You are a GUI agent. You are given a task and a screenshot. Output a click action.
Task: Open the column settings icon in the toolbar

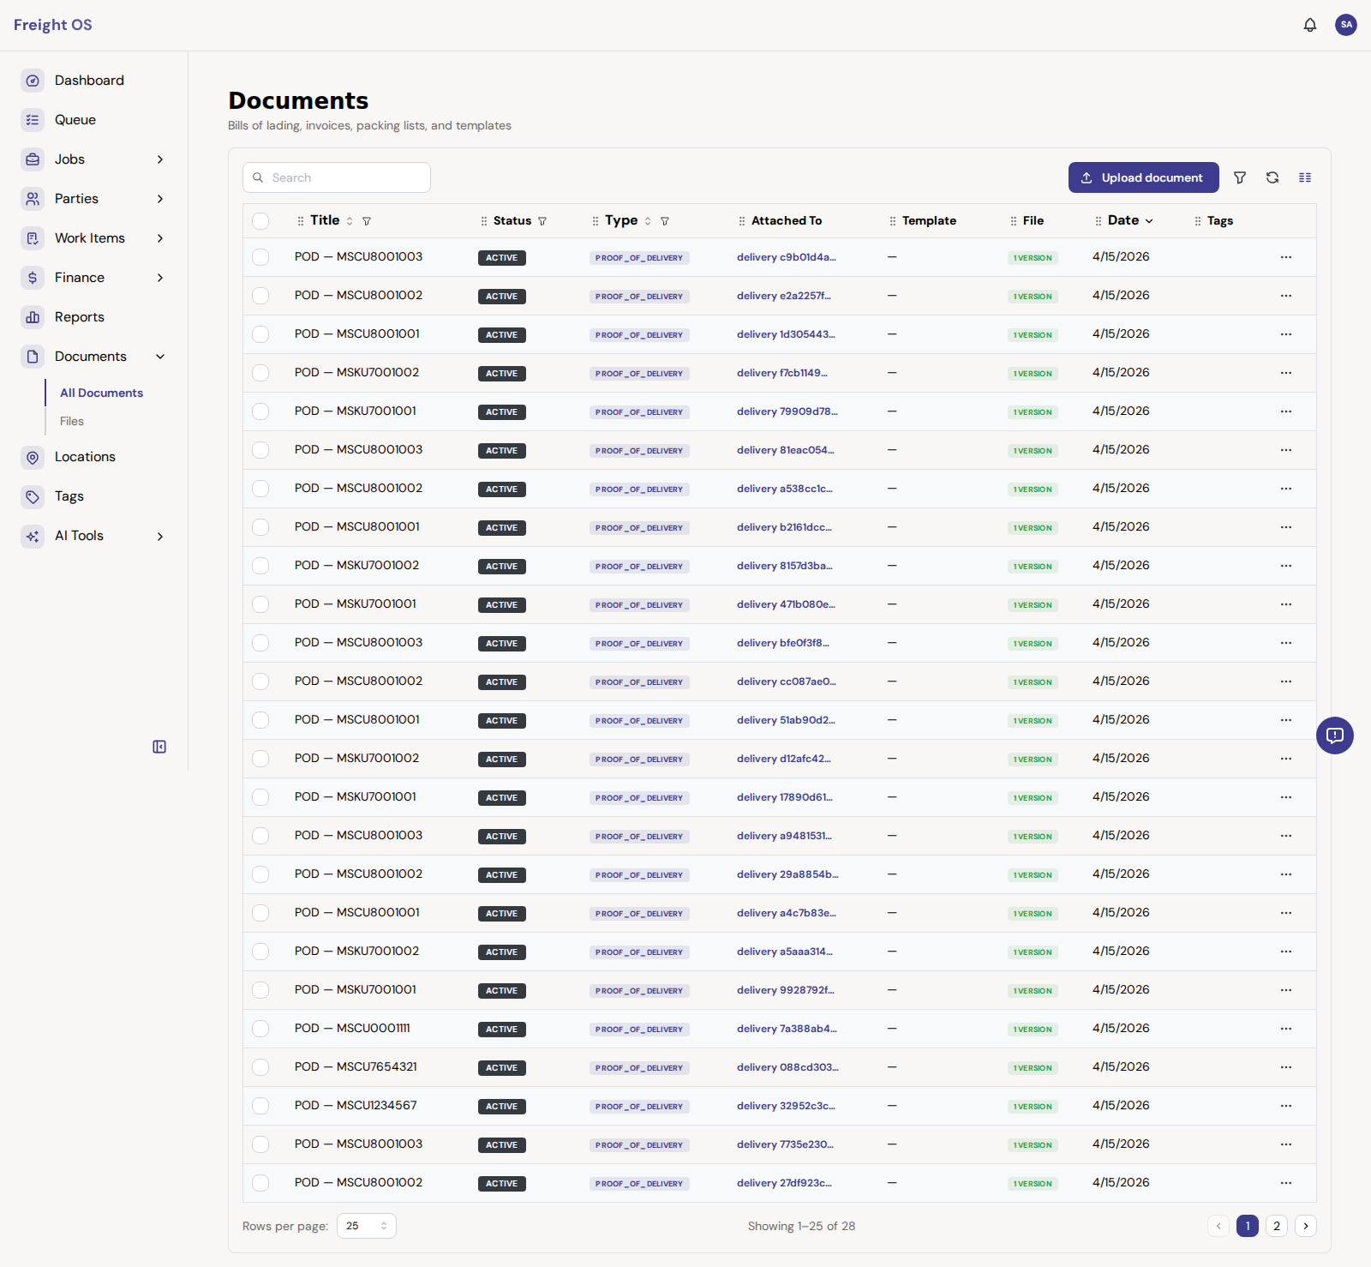pyautogui.click(x=1305, y=177)
